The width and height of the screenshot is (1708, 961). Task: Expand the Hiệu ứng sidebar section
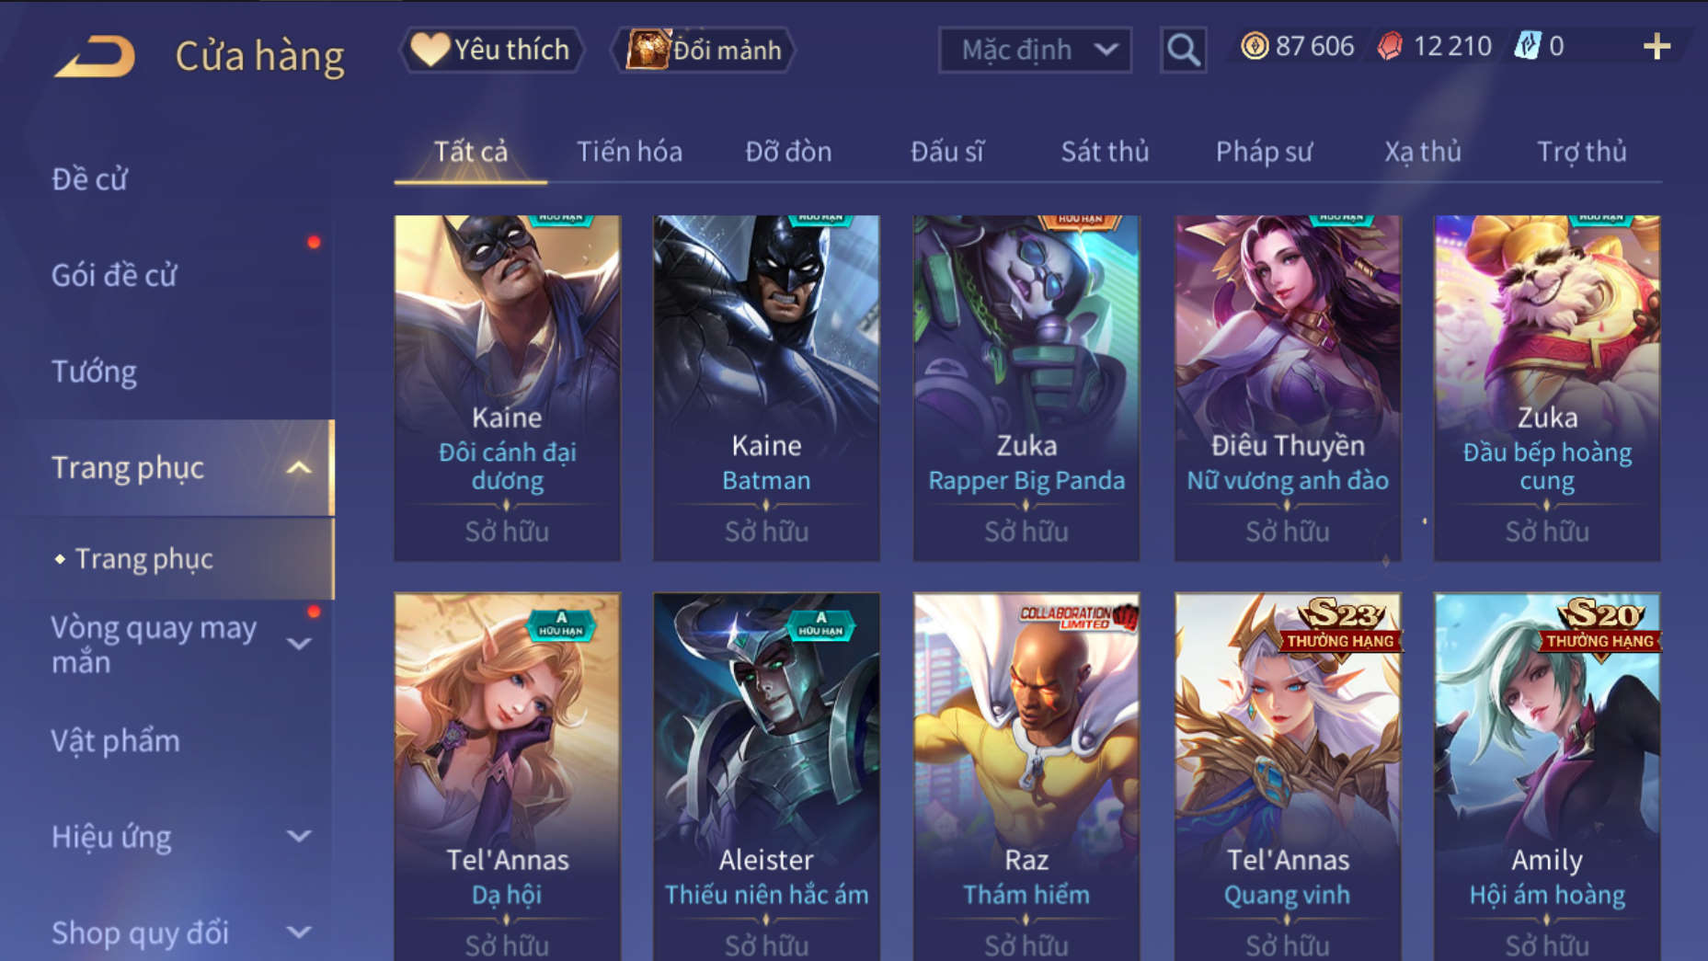pos(299,836)
